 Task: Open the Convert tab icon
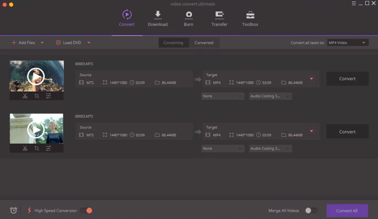[127, 15]
